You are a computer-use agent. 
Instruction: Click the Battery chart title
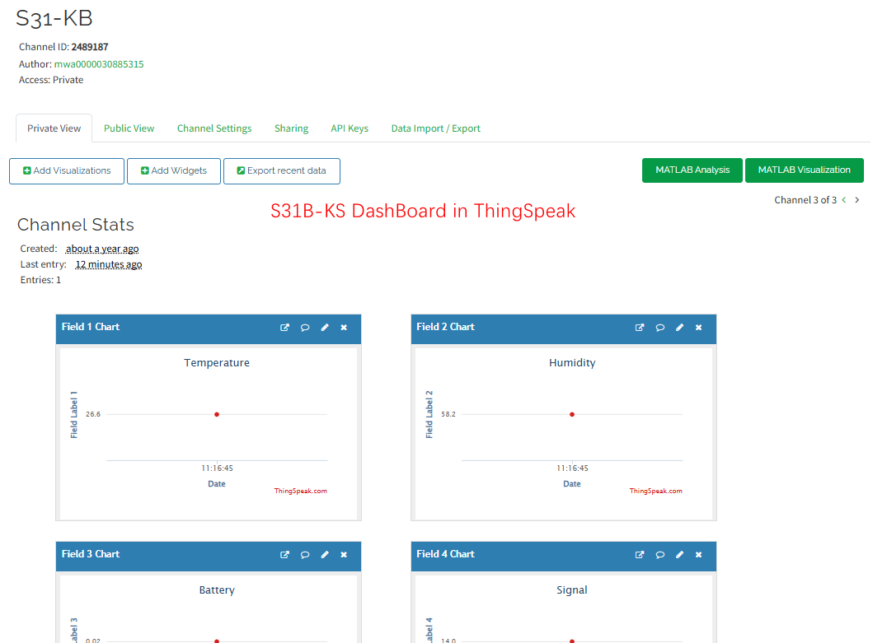coord(217,589)
